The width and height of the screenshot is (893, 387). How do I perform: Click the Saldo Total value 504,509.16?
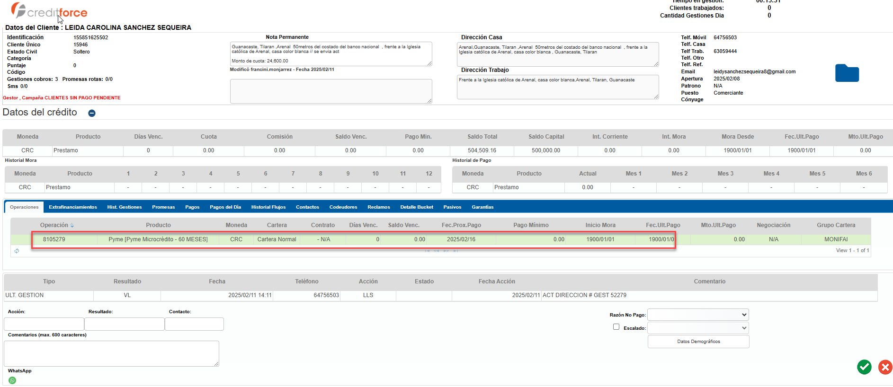482,150
